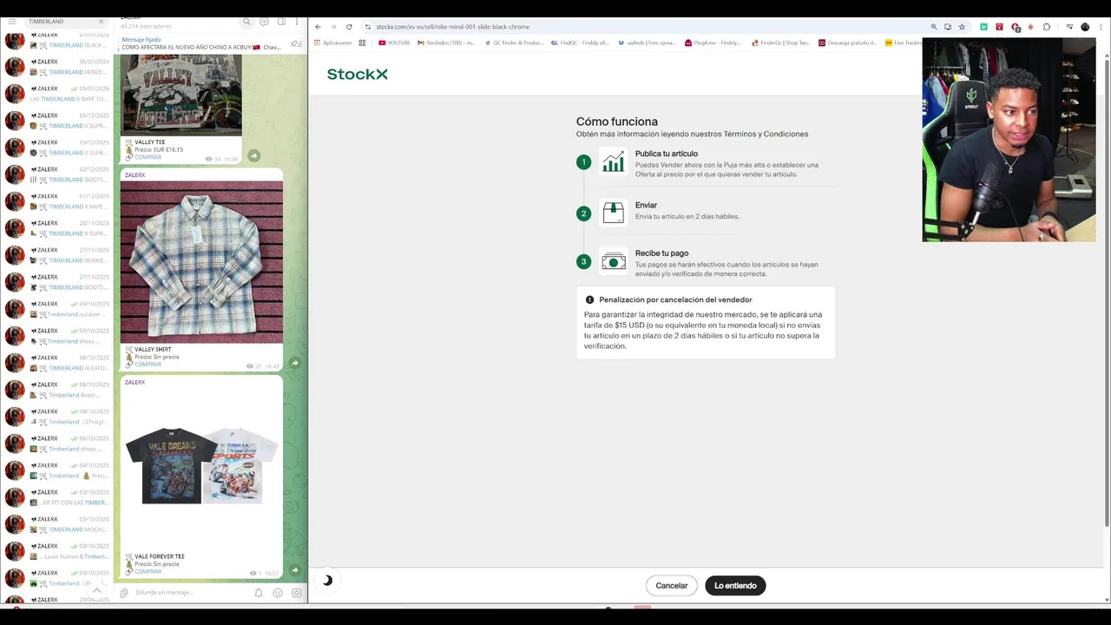The image size is (1111, 625).
Task: Open the emoji picker in Telegram
Action: [278, 593]
